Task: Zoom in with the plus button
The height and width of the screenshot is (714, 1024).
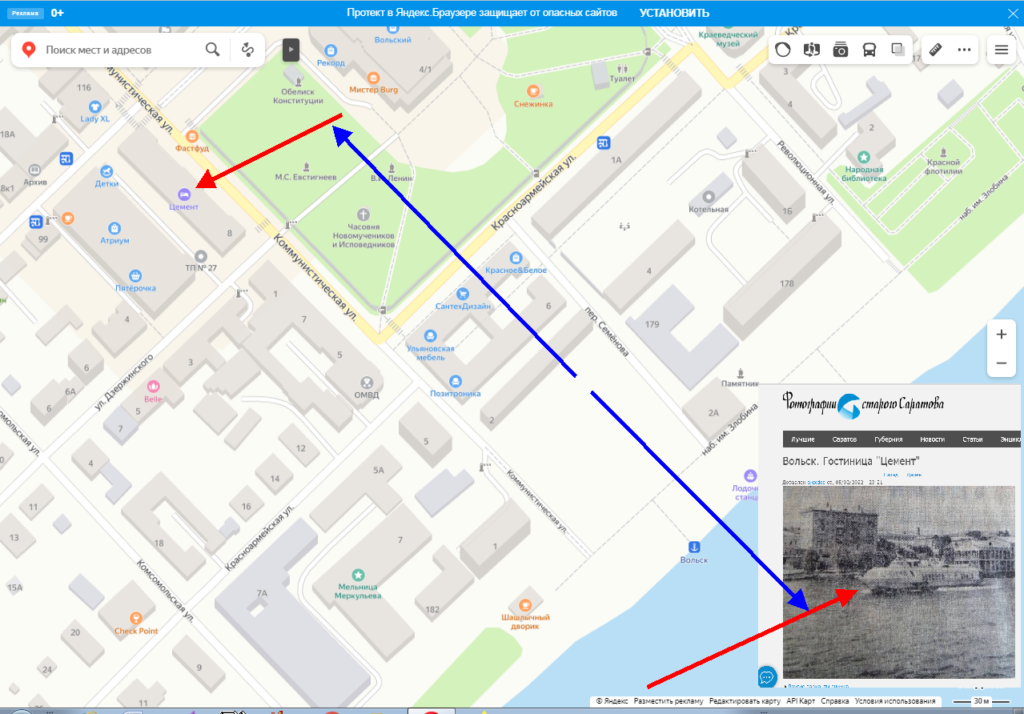Action: click(1001, 335)
